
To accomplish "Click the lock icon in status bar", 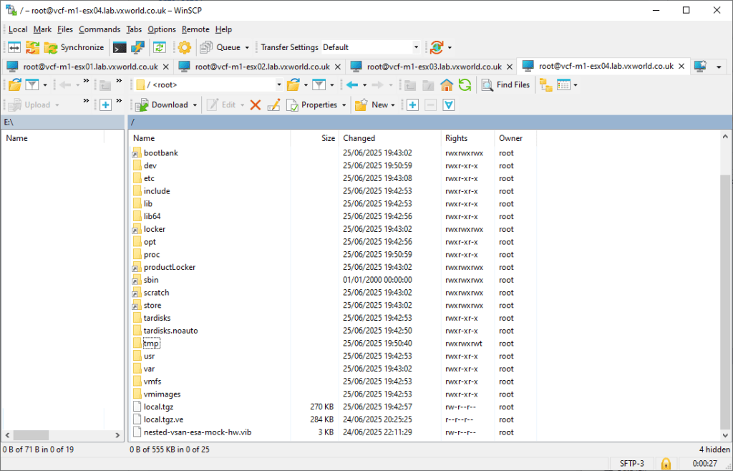I will pos(666,463).
